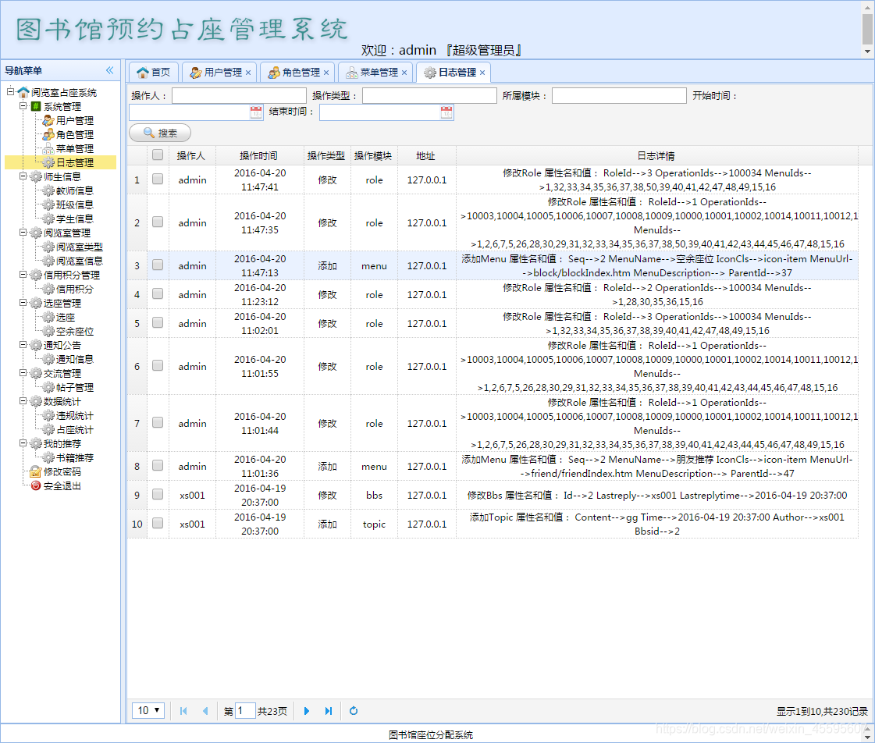Open 菜单管理 in navigation tree
This screenshot has height=743, width=875.
click(74, 148)
